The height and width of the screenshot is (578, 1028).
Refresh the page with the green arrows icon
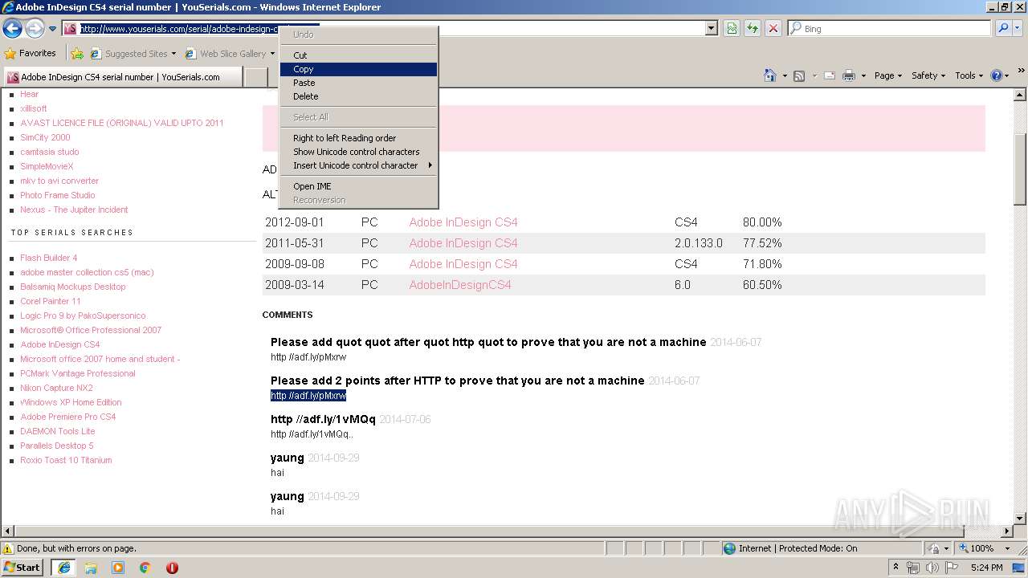pyautogui.click(x=753, y=28)
